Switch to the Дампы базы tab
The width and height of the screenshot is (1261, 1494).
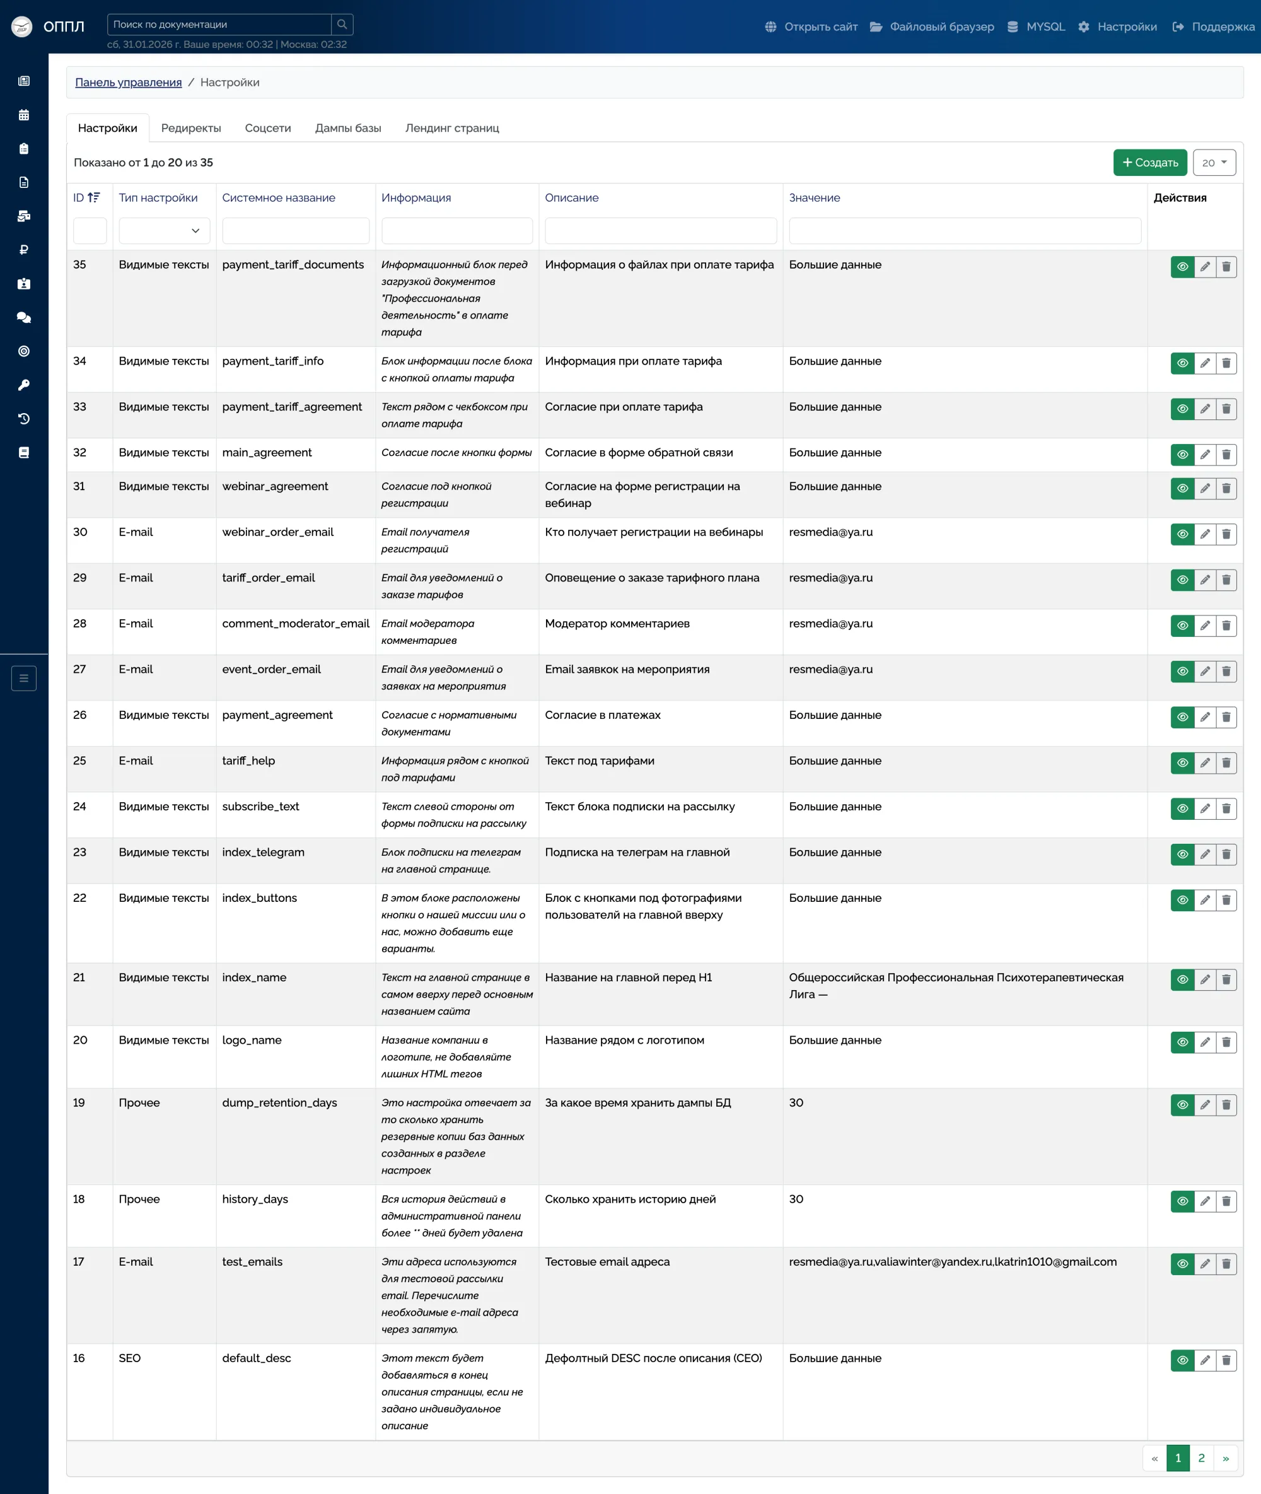[348, 128]
